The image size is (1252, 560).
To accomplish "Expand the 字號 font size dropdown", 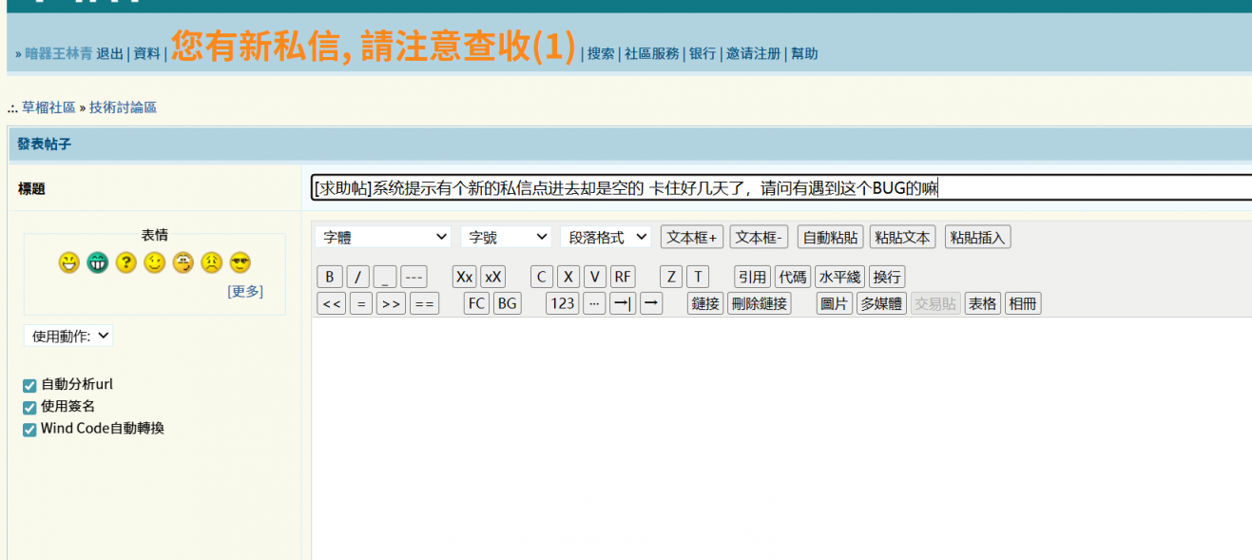I will [506, 237].
